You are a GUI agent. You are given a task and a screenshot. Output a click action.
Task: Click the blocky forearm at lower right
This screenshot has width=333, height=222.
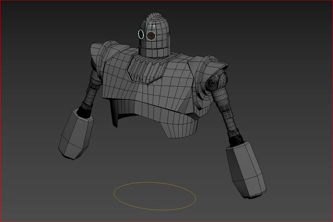[x=246, y=170]
